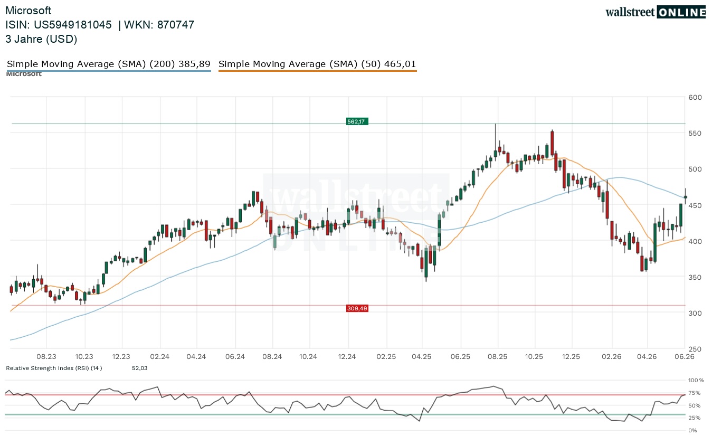
Task: Click the 04.26 date axis label
Action: pyautogui.click(x=647, y=357)
